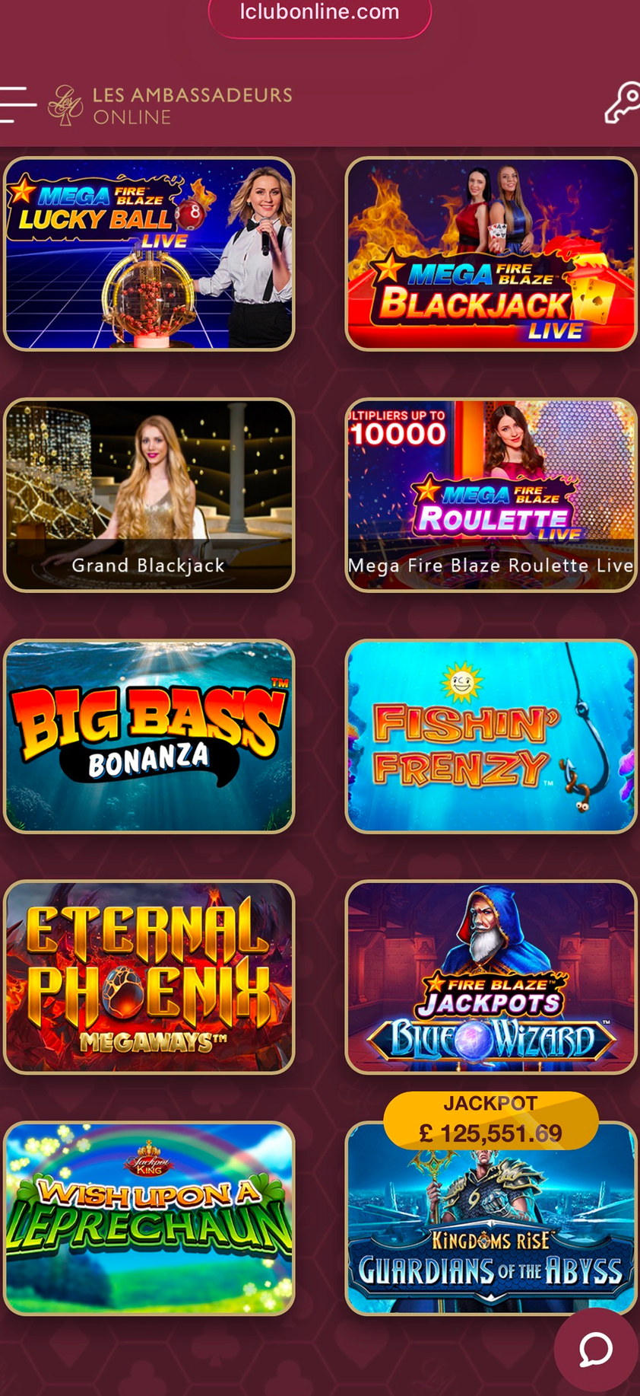
Task: Open Mega Fire Blaze Roulette Live tile
Action: (x=491, y=495)
